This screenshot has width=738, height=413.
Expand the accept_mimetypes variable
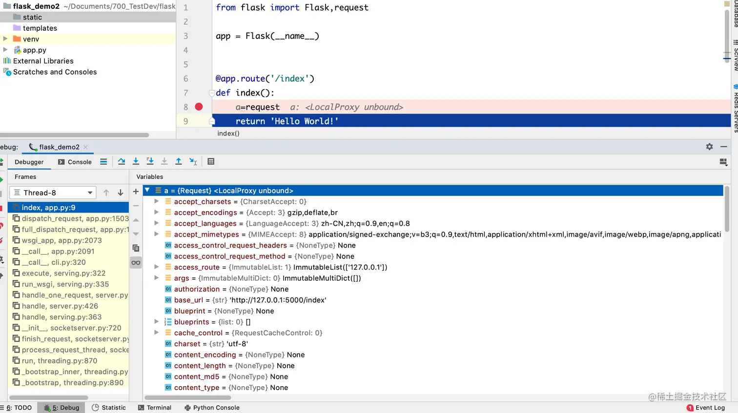click(x=156, y=234)
